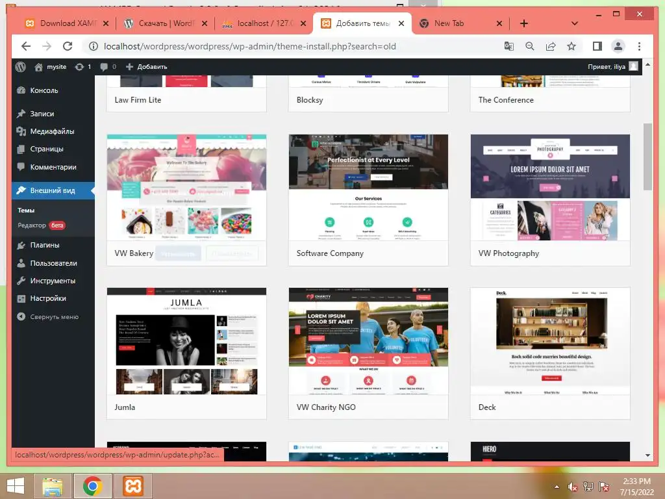This screenshot has width=665, height=499.
Task: Open Внешний вид in the sidebar
Action: pyautogui.click(x=53, y=190)
